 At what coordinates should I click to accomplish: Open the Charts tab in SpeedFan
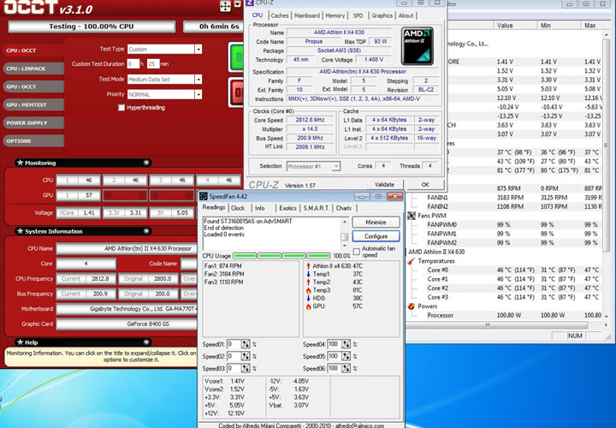pos(344,208)
